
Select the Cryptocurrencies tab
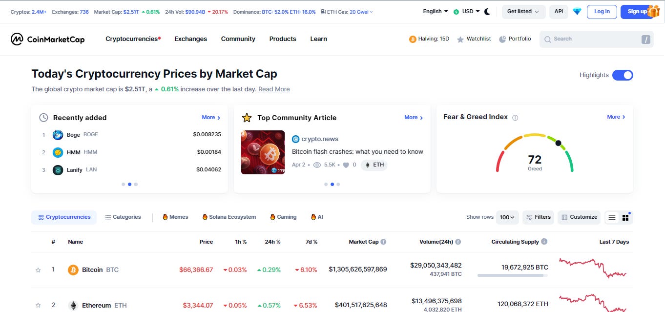(x=64, y=217)
